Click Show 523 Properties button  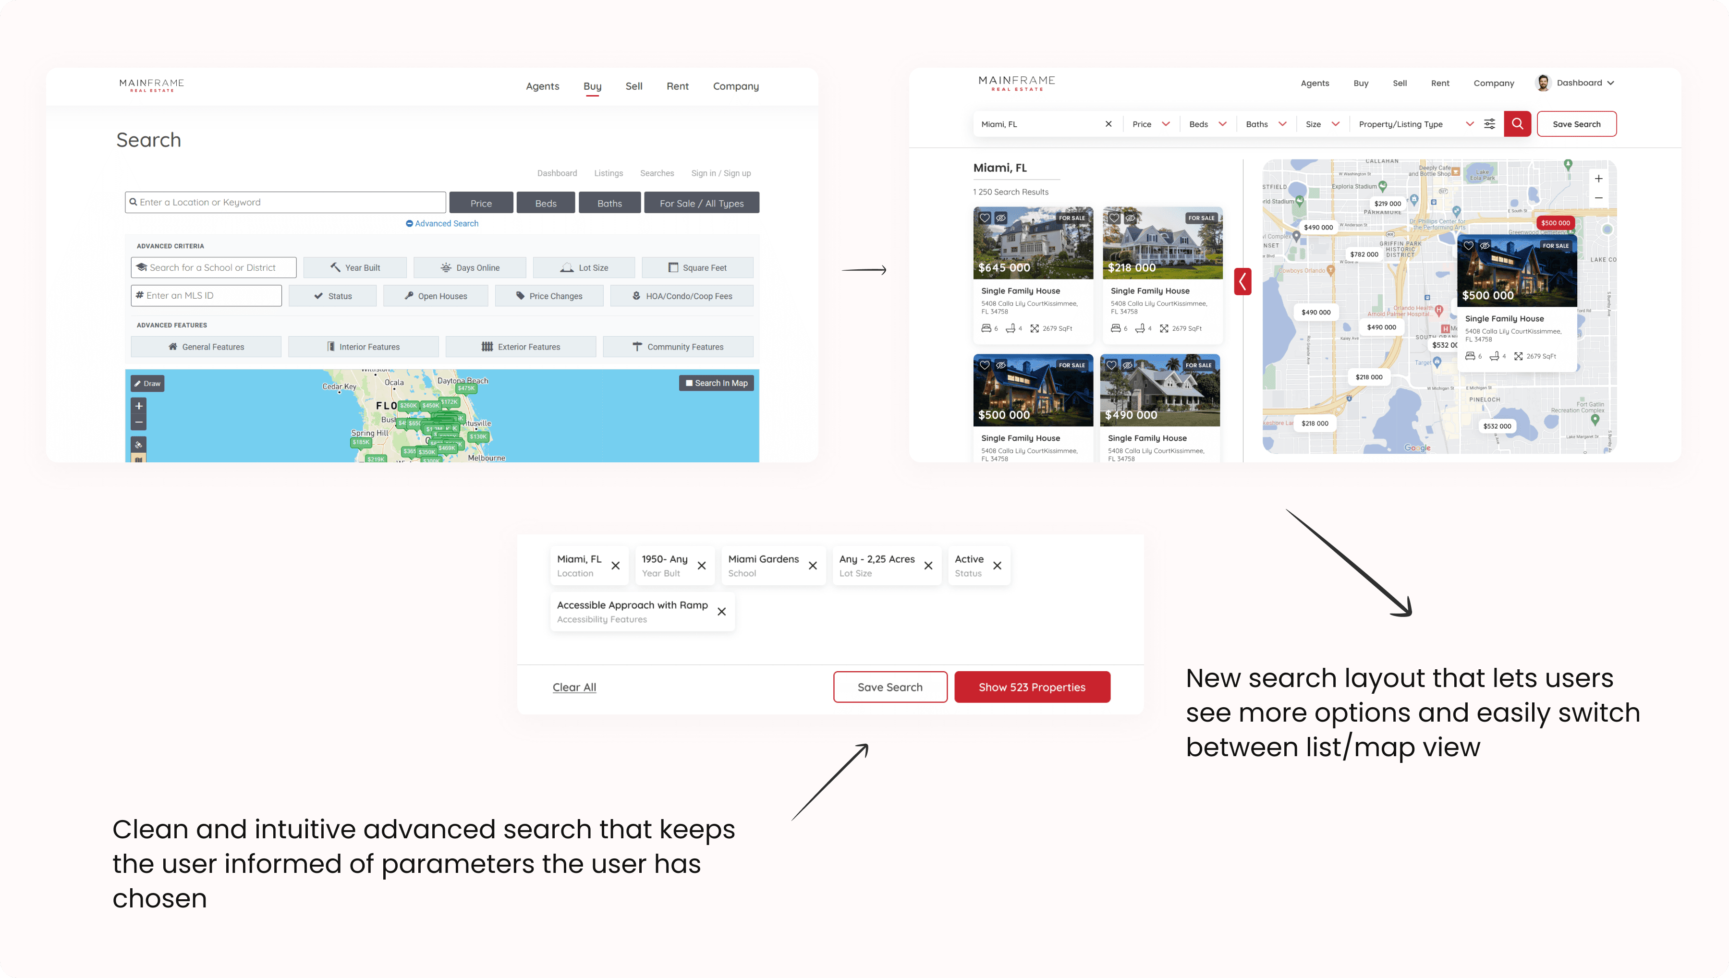[x=1032, y=687]
